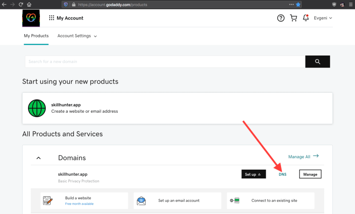Viewport: 355px width, 214px height.
Task: Expand the Account Settings menu
Action: [77, 36]
